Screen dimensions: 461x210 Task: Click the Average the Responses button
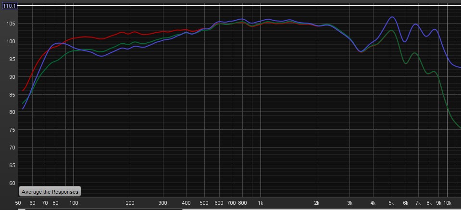click(50, 191)
